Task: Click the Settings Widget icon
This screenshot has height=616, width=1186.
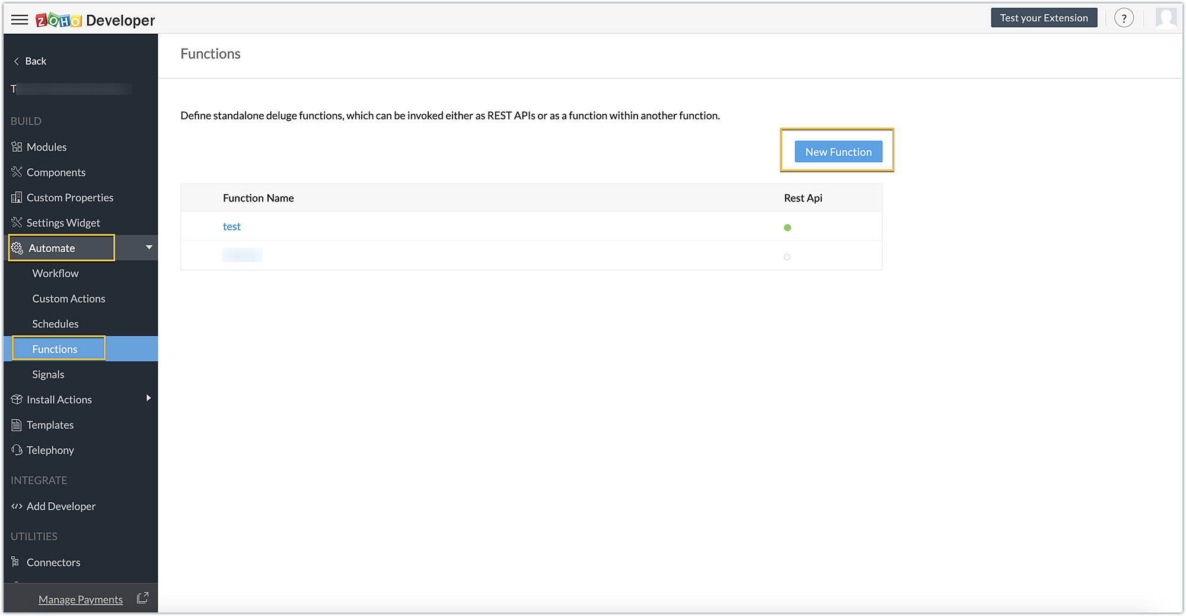Action: (17, 223)
